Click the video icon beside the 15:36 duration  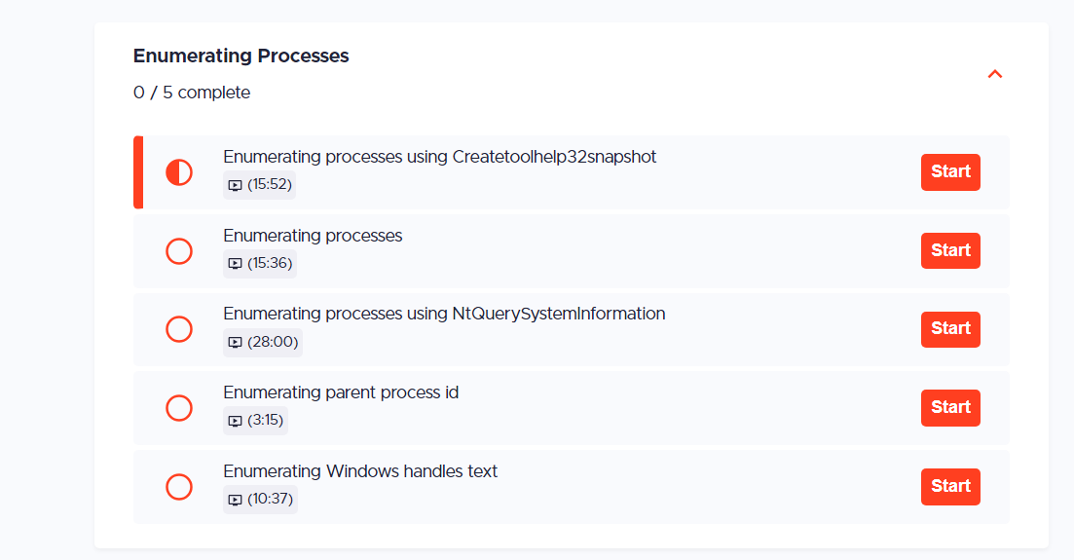[x=235, y=263]
